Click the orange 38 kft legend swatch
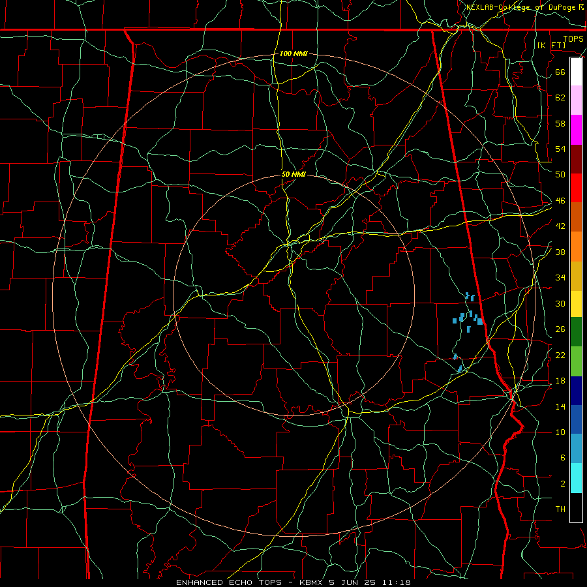This screenshot has height=587, width=587. pyautogui.click(x=576, y=247)
